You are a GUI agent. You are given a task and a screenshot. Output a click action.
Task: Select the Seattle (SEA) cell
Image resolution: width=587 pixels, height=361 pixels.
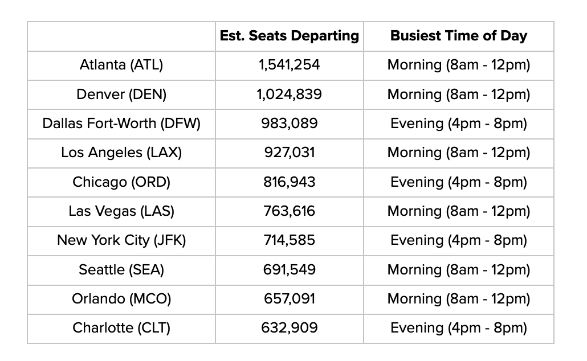pos(121,270)
